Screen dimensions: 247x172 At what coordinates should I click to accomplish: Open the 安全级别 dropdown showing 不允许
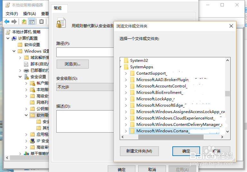click(85, 87)
